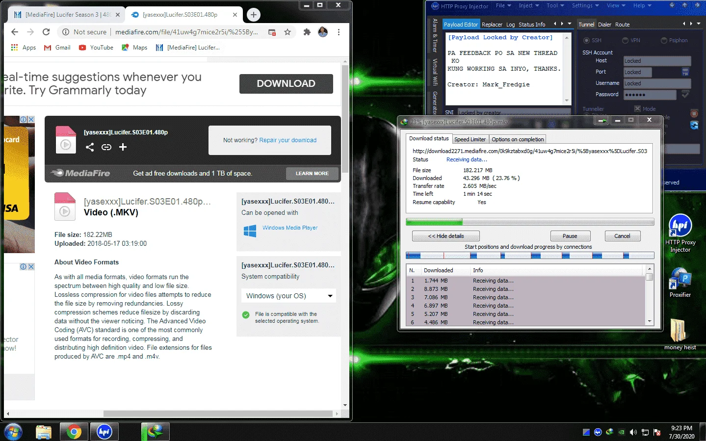Open Windows Start menu

[13, 432]
